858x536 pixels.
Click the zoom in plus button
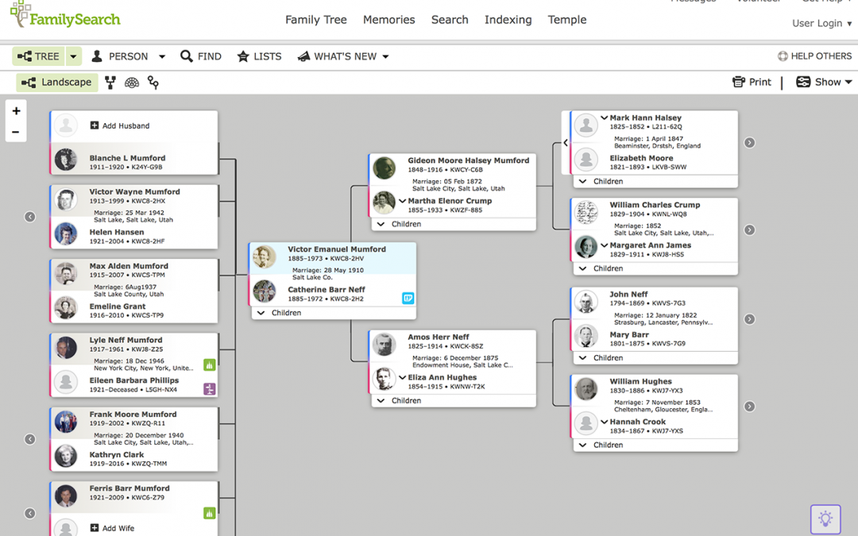[x=16, y=110]
